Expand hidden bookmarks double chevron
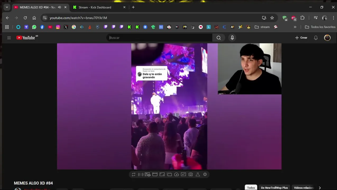The width and height of the screenshot is (337, 190). pyautogui.click(x=295, y=27)
